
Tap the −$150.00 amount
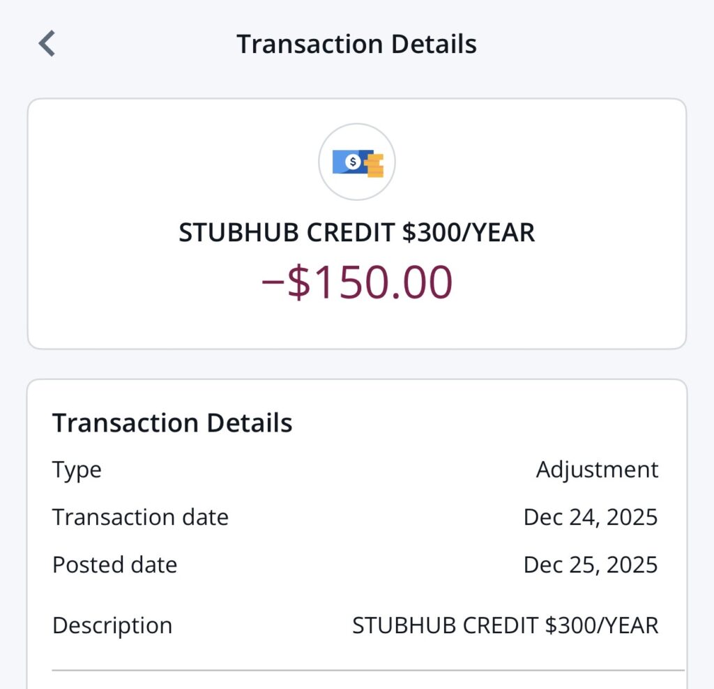pyautogui.click(x=356, y=282)
